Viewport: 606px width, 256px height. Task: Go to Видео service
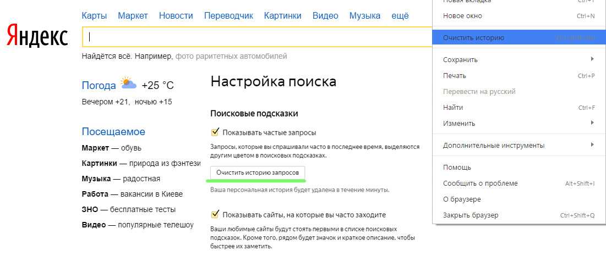click(325, 16)
